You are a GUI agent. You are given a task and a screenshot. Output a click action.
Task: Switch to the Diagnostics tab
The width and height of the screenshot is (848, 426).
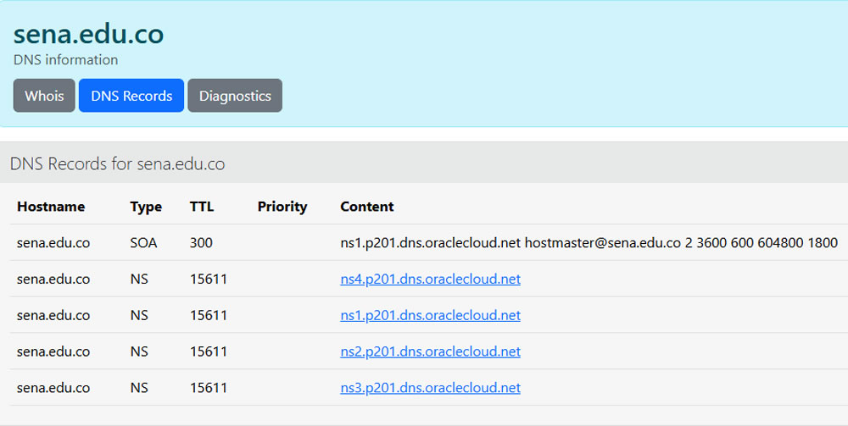(235, 96)
